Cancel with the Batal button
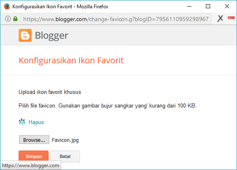The width and height of the screenshot is (237, 170). coord(65,156)
